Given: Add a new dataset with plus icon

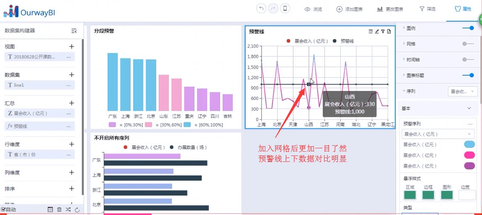Looking at the screenshot, I should pyautogui.click(x=72, y=75).
